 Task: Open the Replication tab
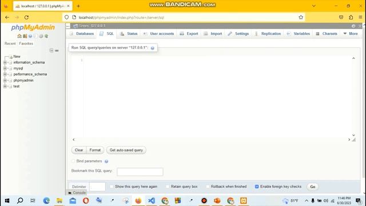[x=268, y=34]
